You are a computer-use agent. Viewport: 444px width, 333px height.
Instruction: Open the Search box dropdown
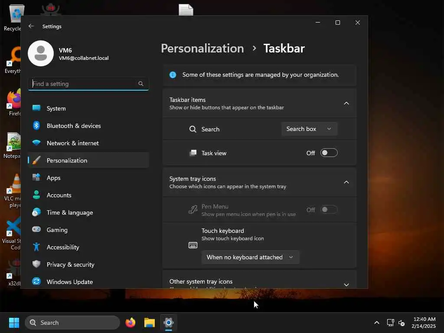pyautogui.click(x=309, y=129)
